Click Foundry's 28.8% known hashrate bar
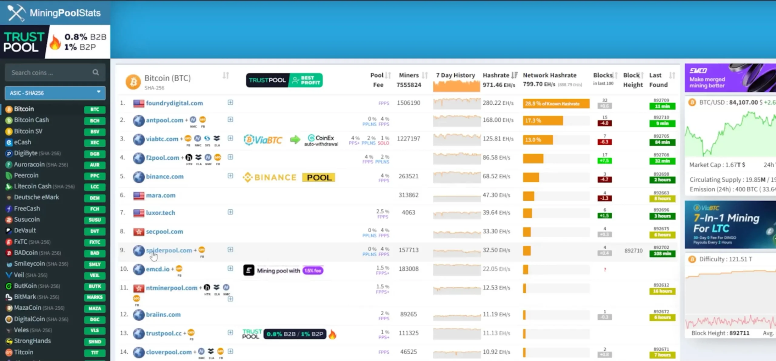Image resolution: width=776 pixels, height=361 pixels. [556, 103]
